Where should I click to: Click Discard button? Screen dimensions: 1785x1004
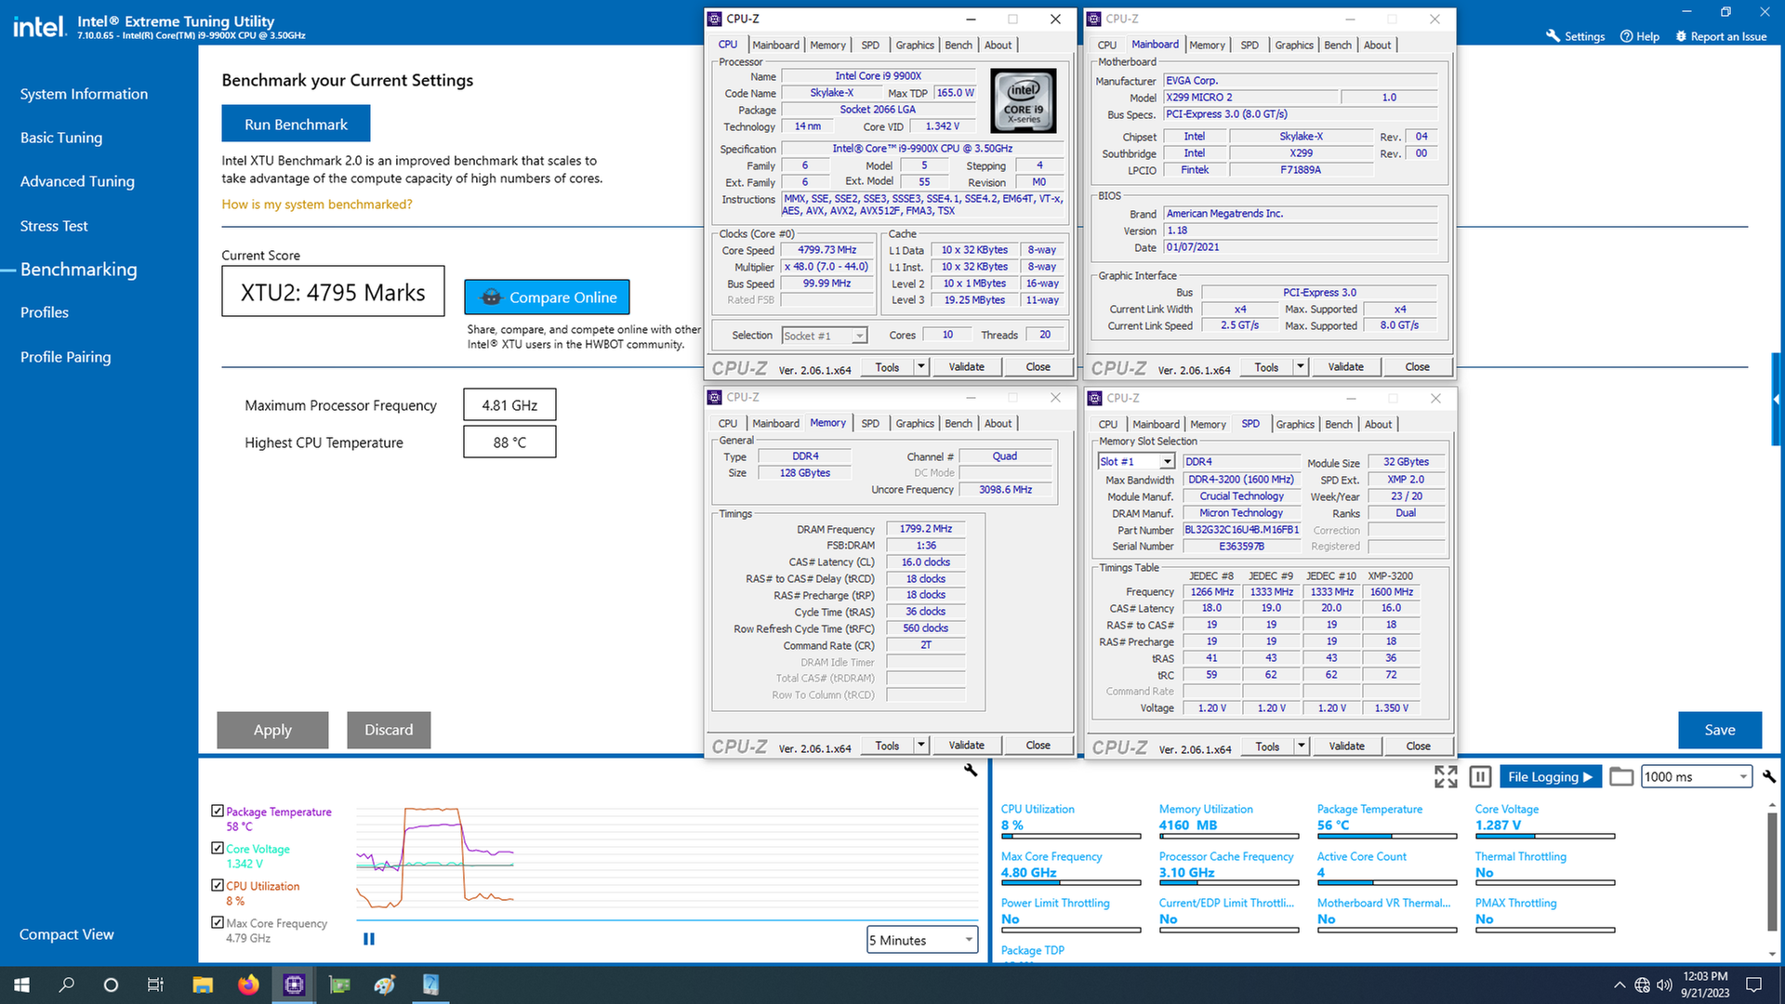pyautogui.click(x=389, y=730)
